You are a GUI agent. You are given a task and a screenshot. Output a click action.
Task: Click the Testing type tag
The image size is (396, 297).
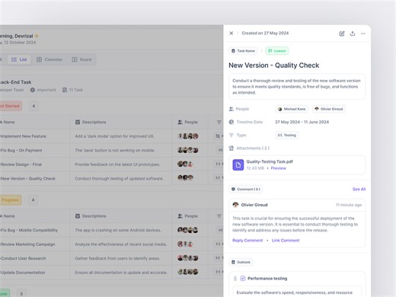[x=287, y=135]
